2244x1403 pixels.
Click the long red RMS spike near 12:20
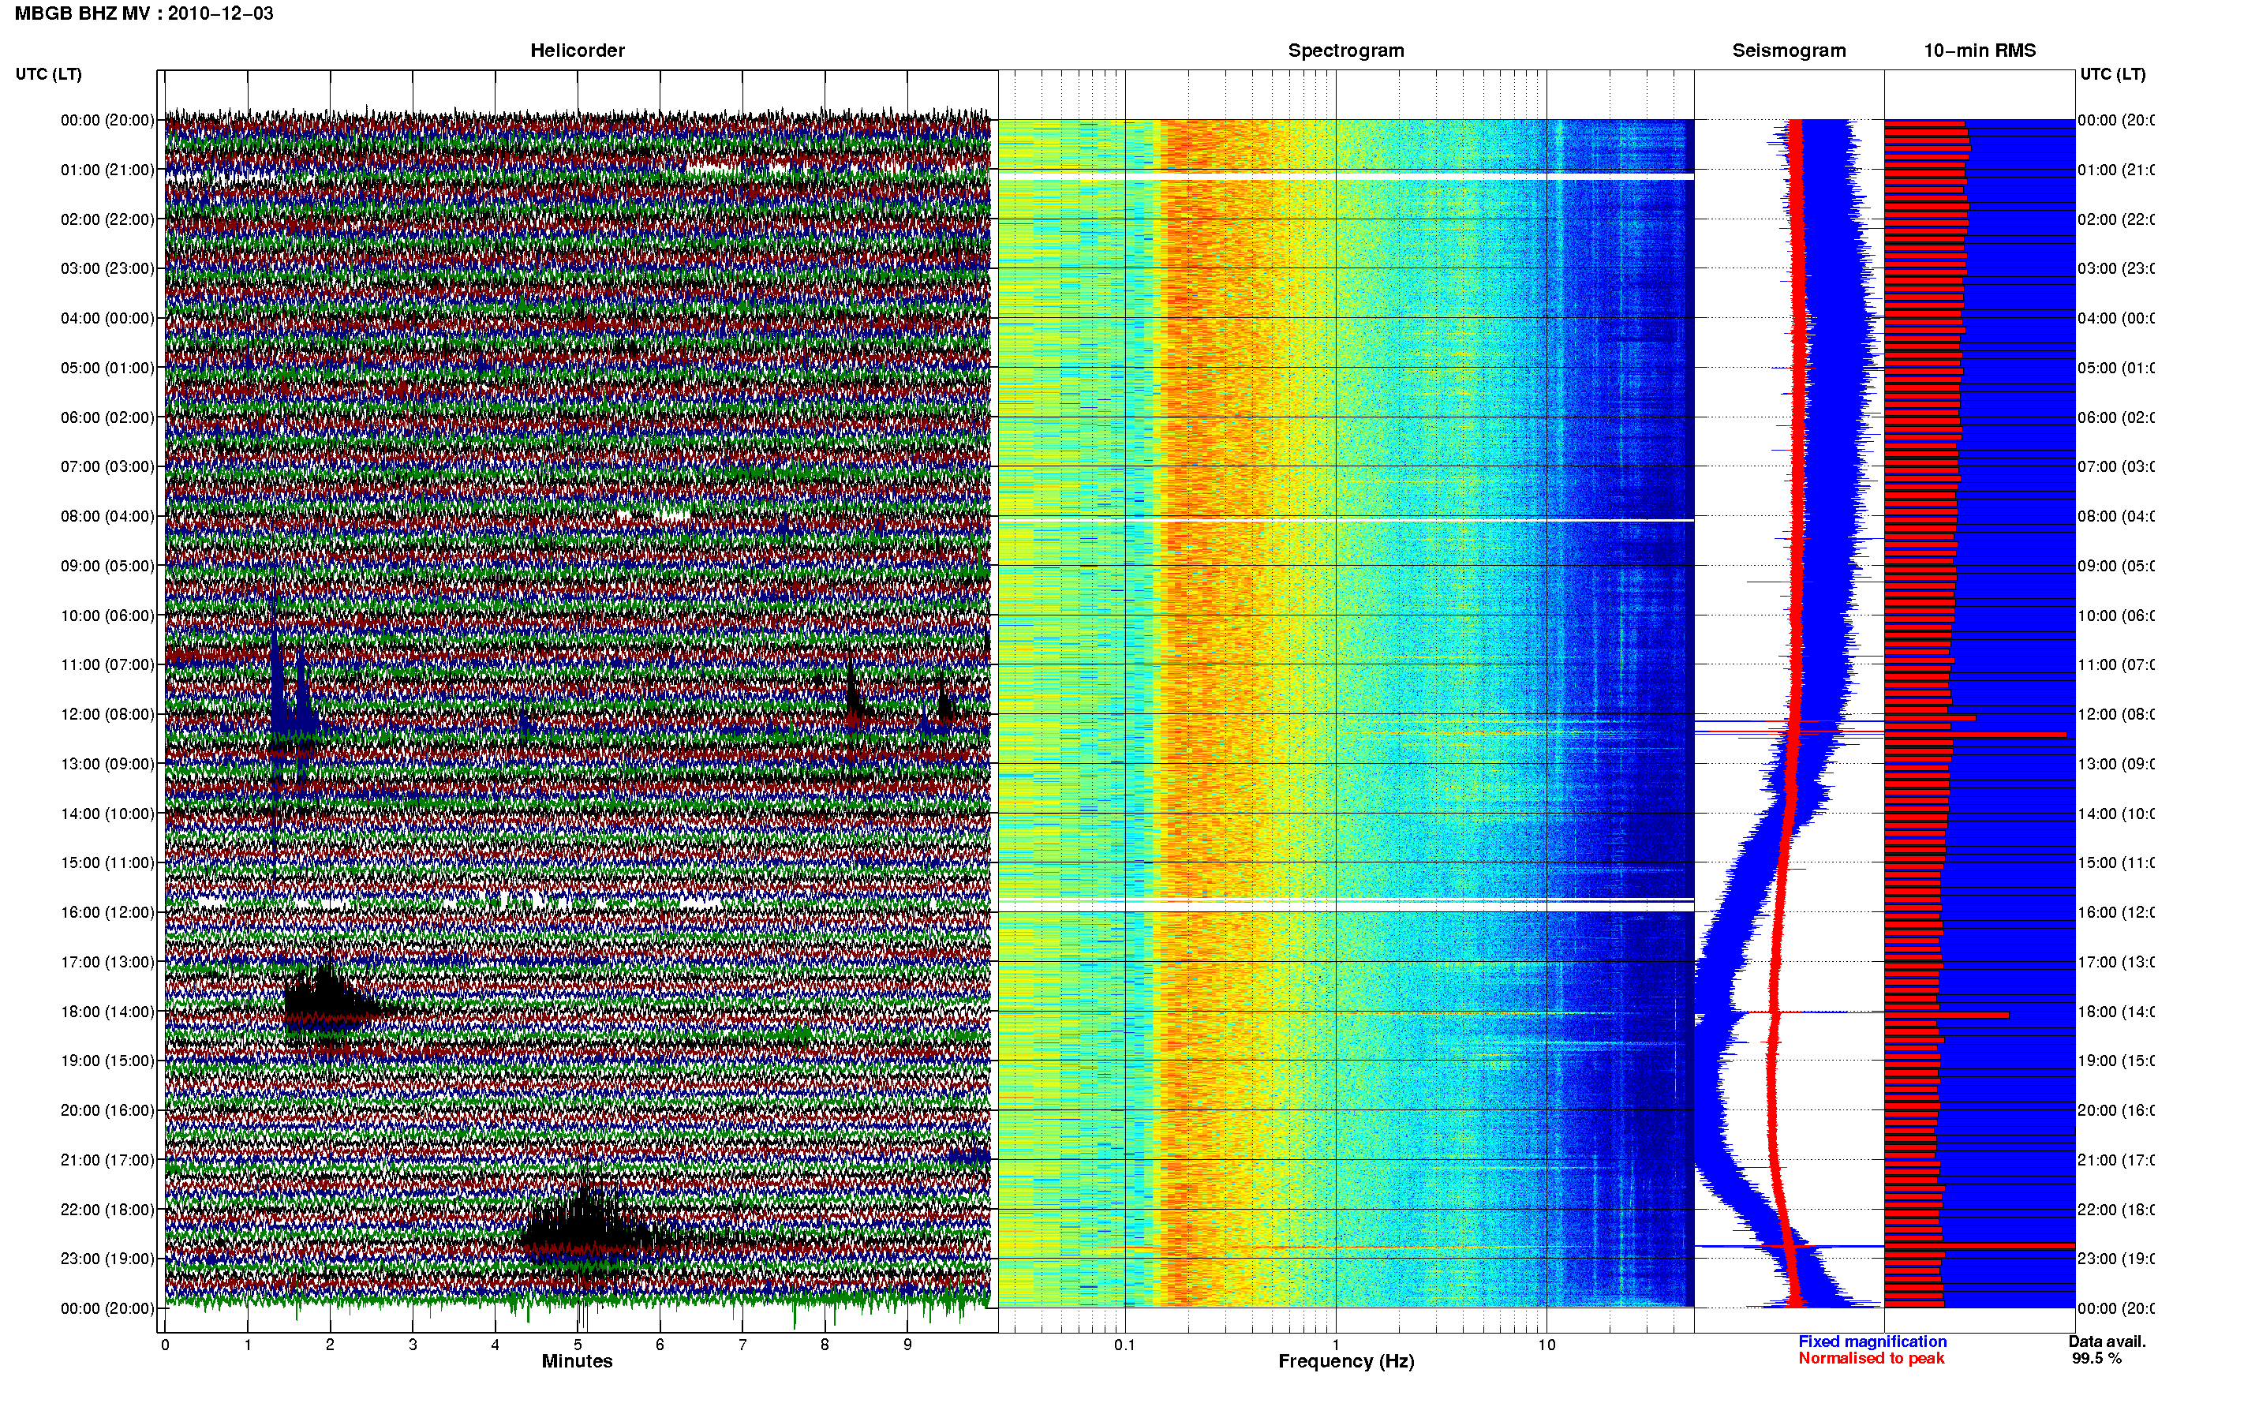1975,734
